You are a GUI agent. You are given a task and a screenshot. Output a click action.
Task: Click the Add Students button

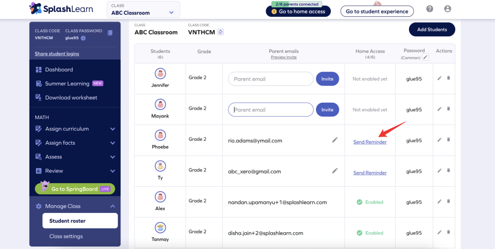(432, 29)
